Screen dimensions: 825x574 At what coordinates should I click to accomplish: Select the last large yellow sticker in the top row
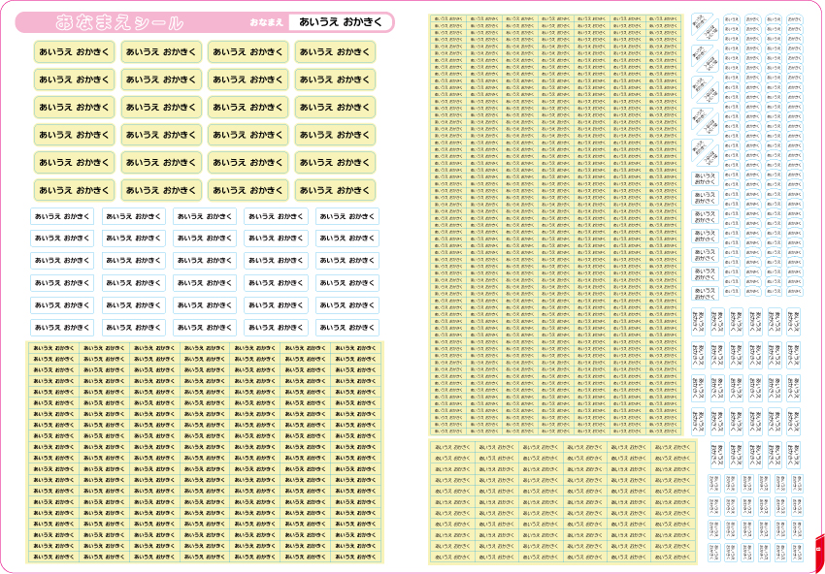(x=335, y=52)
